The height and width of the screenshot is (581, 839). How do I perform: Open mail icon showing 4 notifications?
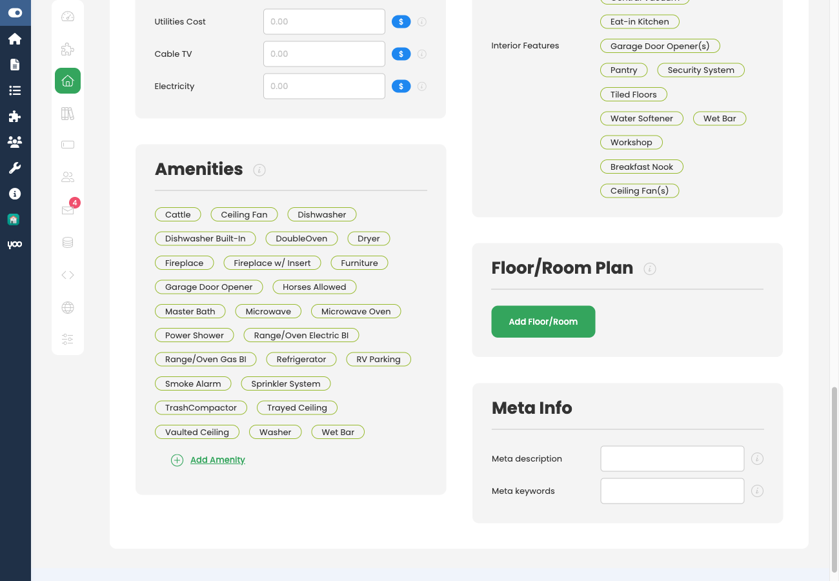pos(67,210)
